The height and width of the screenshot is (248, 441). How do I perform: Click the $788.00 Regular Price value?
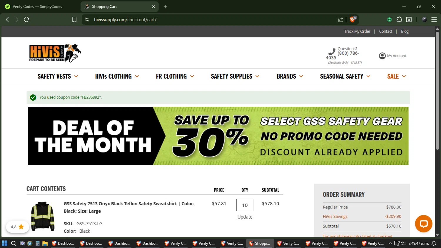coord(394,207)
